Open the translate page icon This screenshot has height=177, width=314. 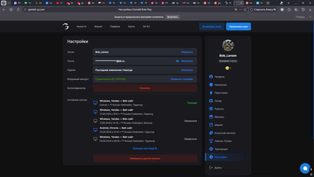(x=235, y=9)
